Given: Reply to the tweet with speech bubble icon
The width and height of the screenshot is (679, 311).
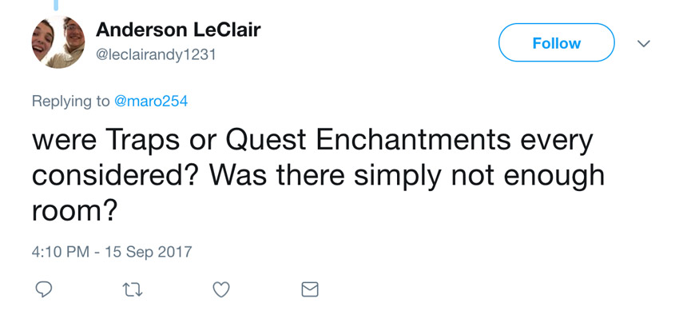Looking at the screenshot, I should (43, 289).
